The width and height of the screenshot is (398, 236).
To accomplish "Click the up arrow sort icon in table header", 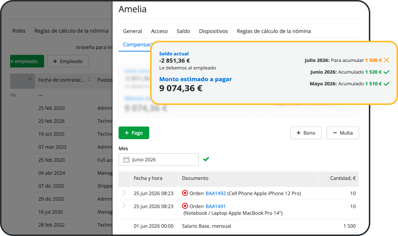I will 30,79.
